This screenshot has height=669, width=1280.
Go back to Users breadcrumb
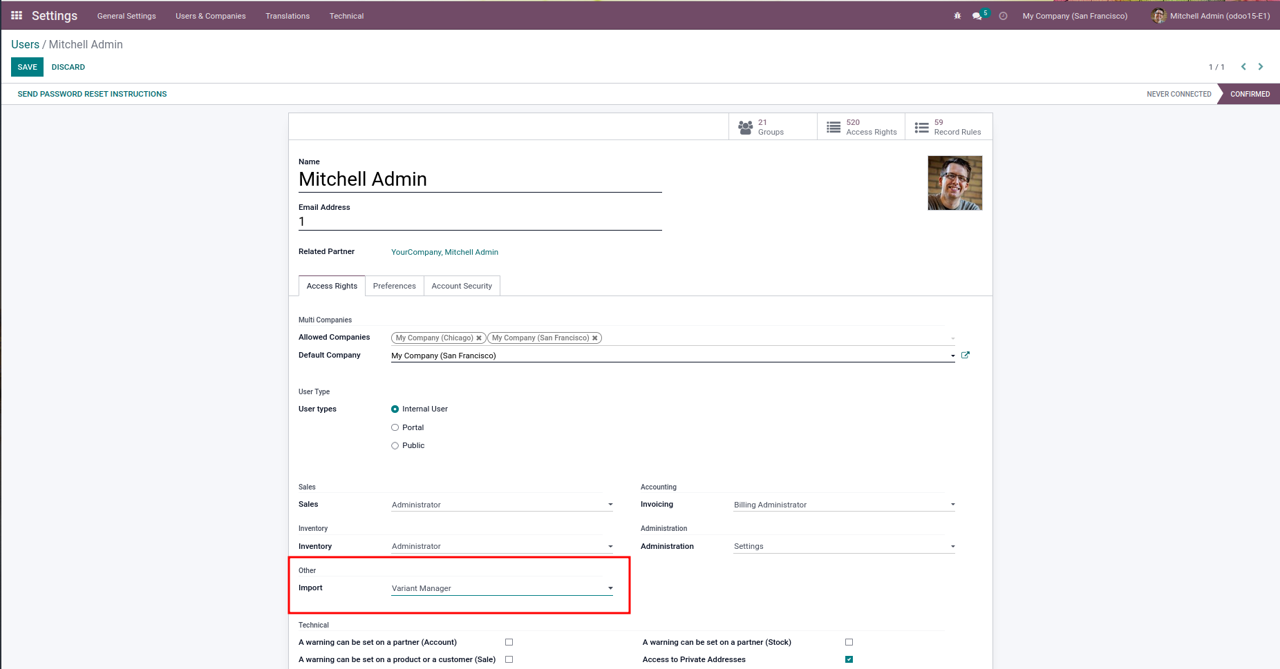pyautogui.click(x=25, y=44)
